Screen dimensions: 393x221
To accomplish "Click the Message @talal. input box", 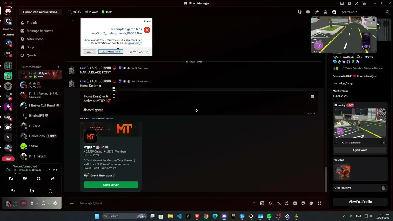I will point(164,203).
